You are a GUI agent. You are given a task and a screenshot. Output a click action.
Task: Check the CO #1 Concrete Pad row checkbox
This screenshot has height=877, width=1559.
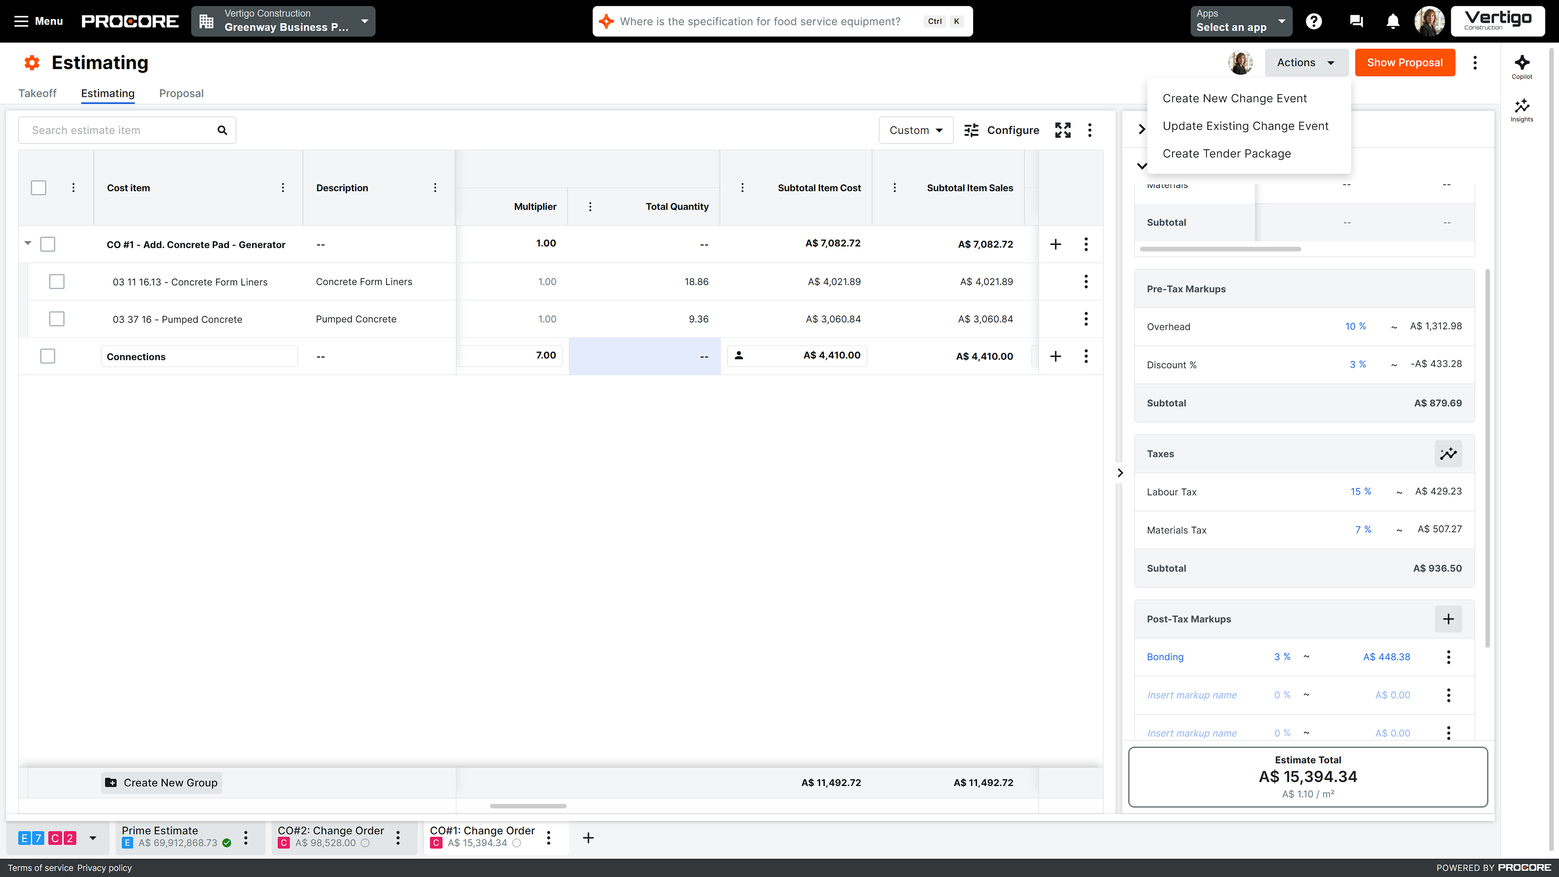(x=47, y=244)
